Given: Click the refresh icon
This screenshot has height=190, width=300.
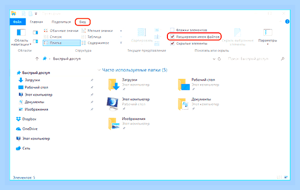Looking at the screenshot, I should [x=219, y=59].
